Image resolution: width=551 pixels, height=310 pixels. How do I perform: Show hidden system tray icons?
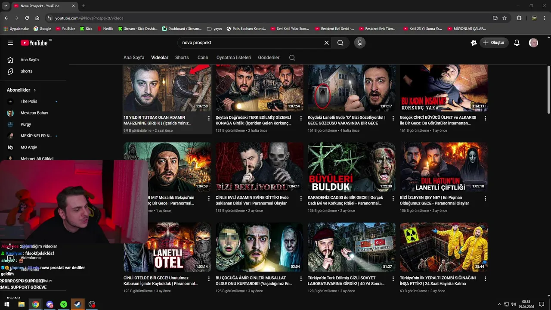tap(499, 304)
